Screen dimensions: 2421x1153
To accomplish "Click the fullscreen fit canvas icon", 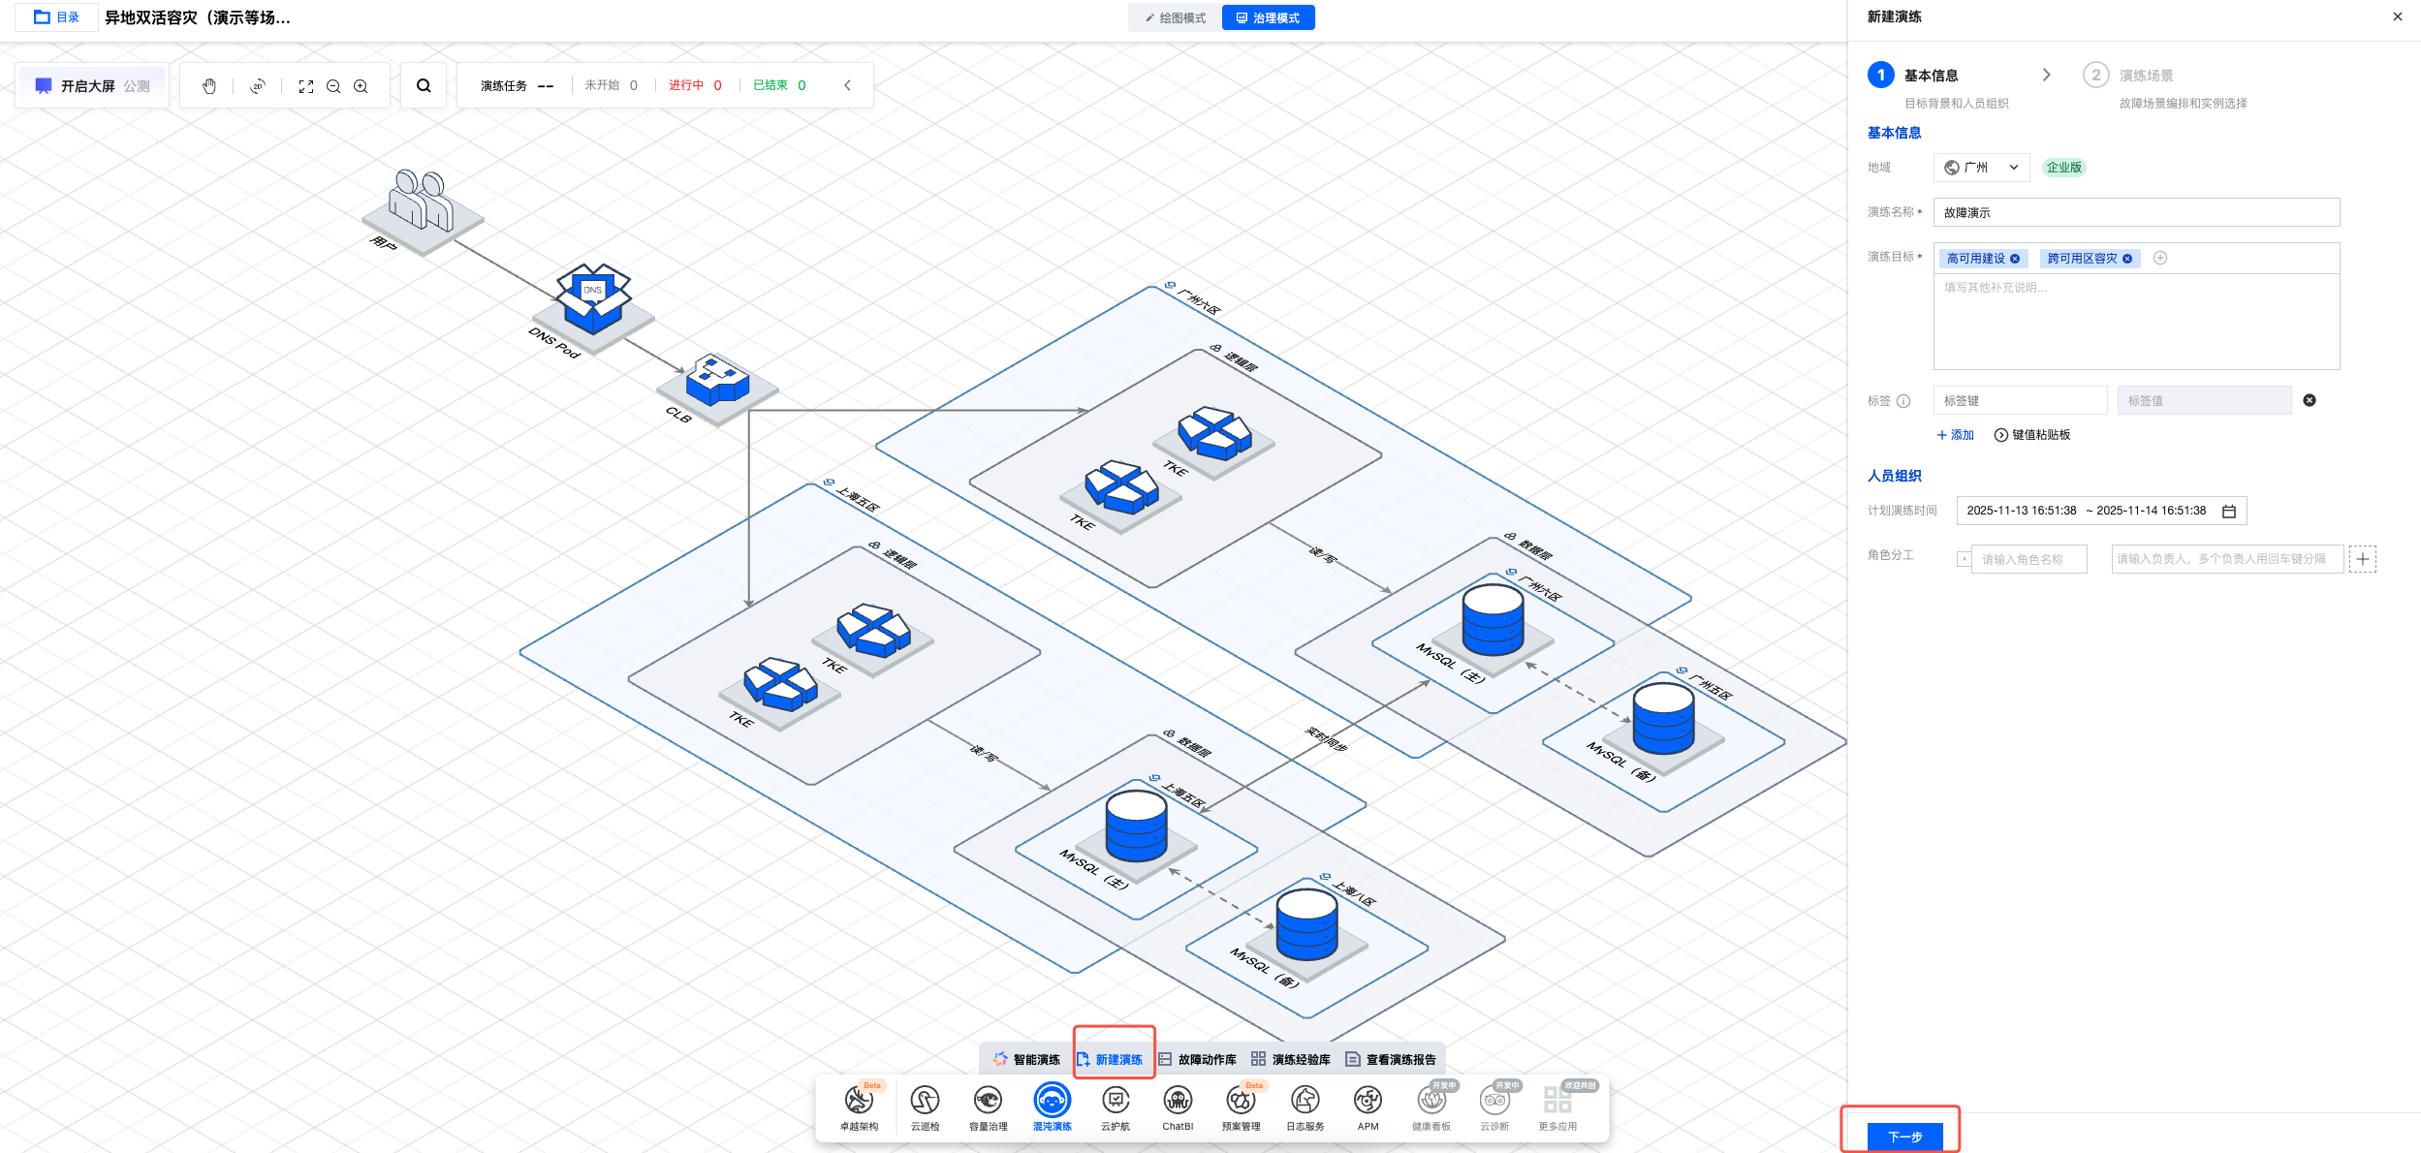I will pos(306,86).
